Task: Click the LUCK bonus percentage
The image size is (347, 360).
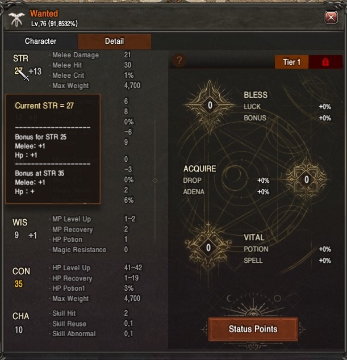Action: tap(325, 107)
